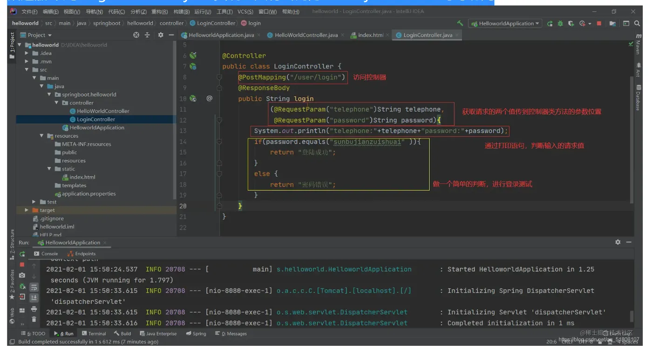Click the camera thread dump icon
Viewport: 652px width, 350px height.
(22, 276)
